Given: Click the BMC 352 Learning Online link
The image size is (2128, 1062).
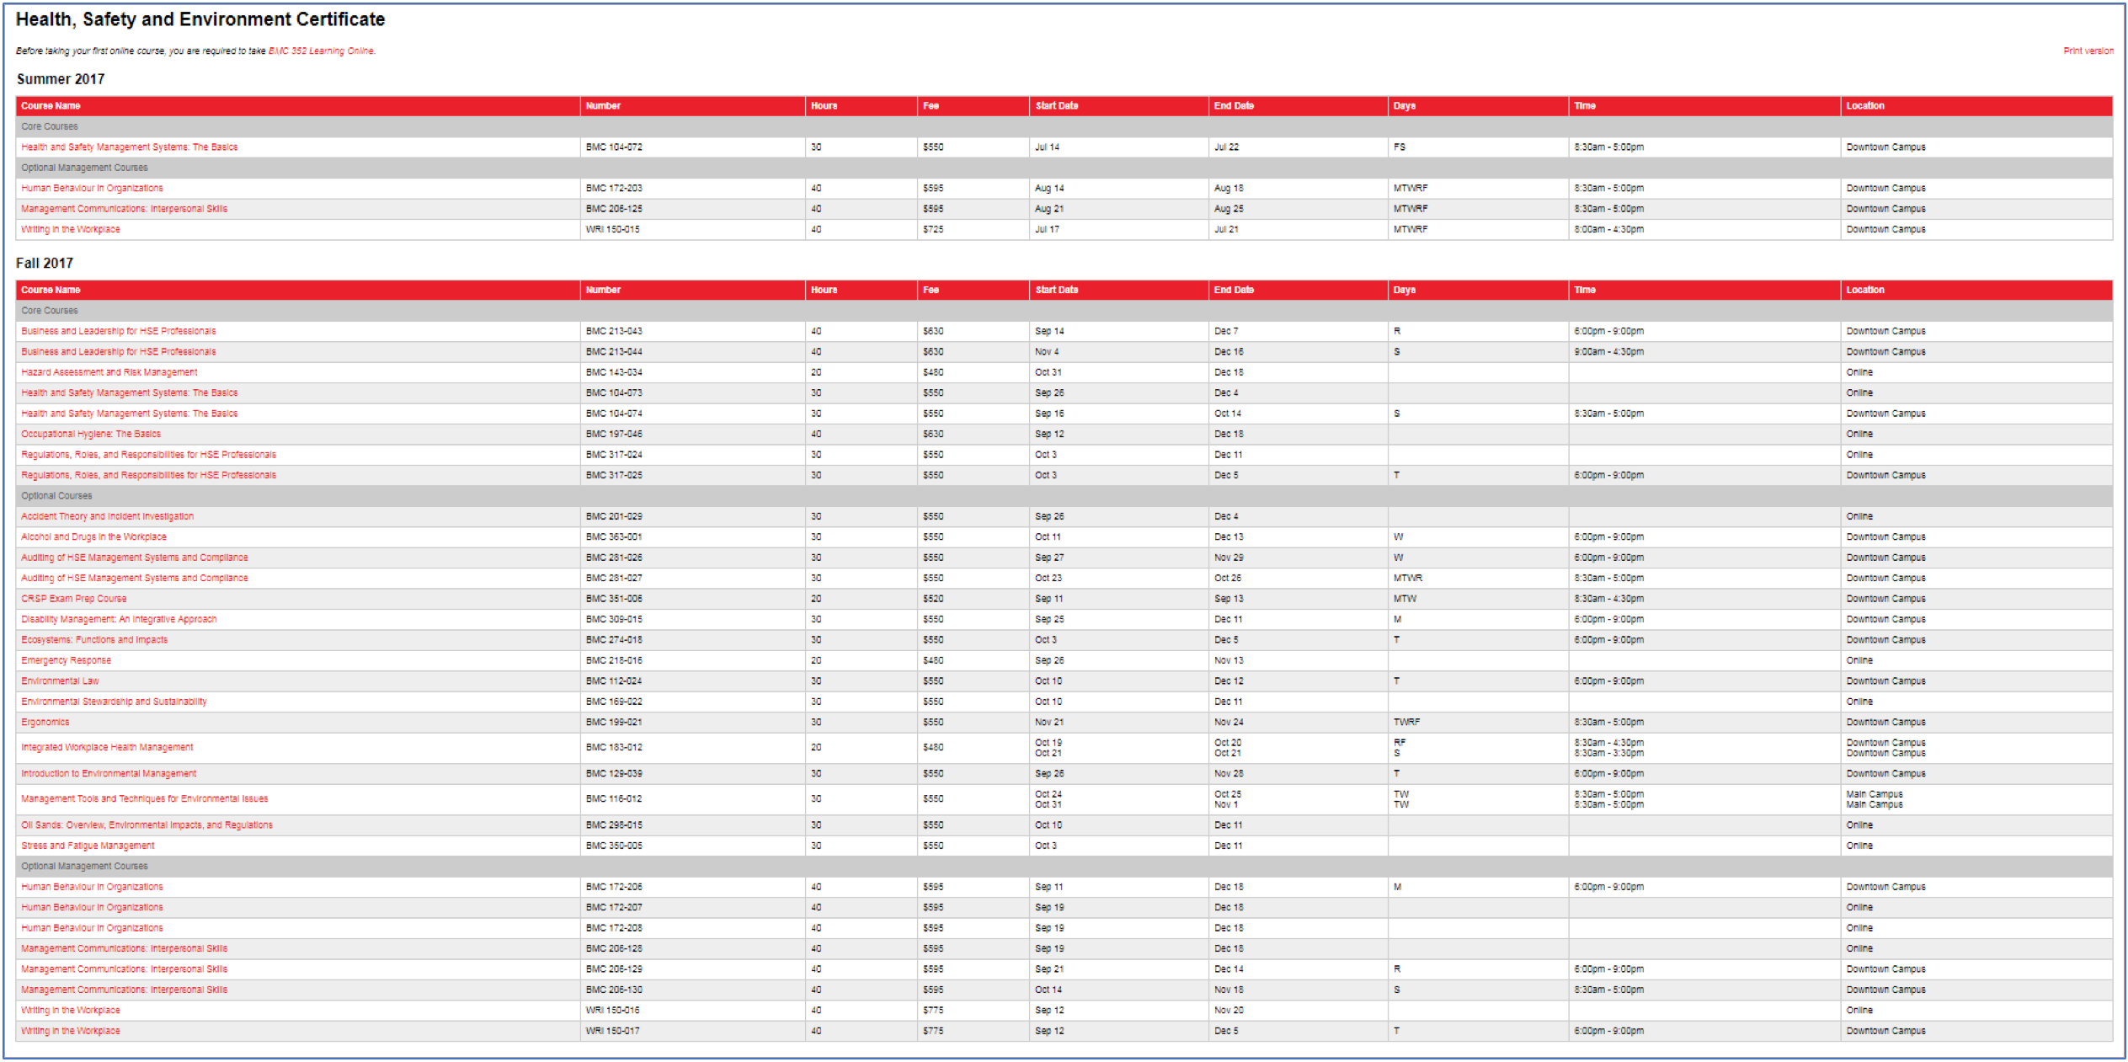Looking at the screenshot, I should (x=321, y=51).
